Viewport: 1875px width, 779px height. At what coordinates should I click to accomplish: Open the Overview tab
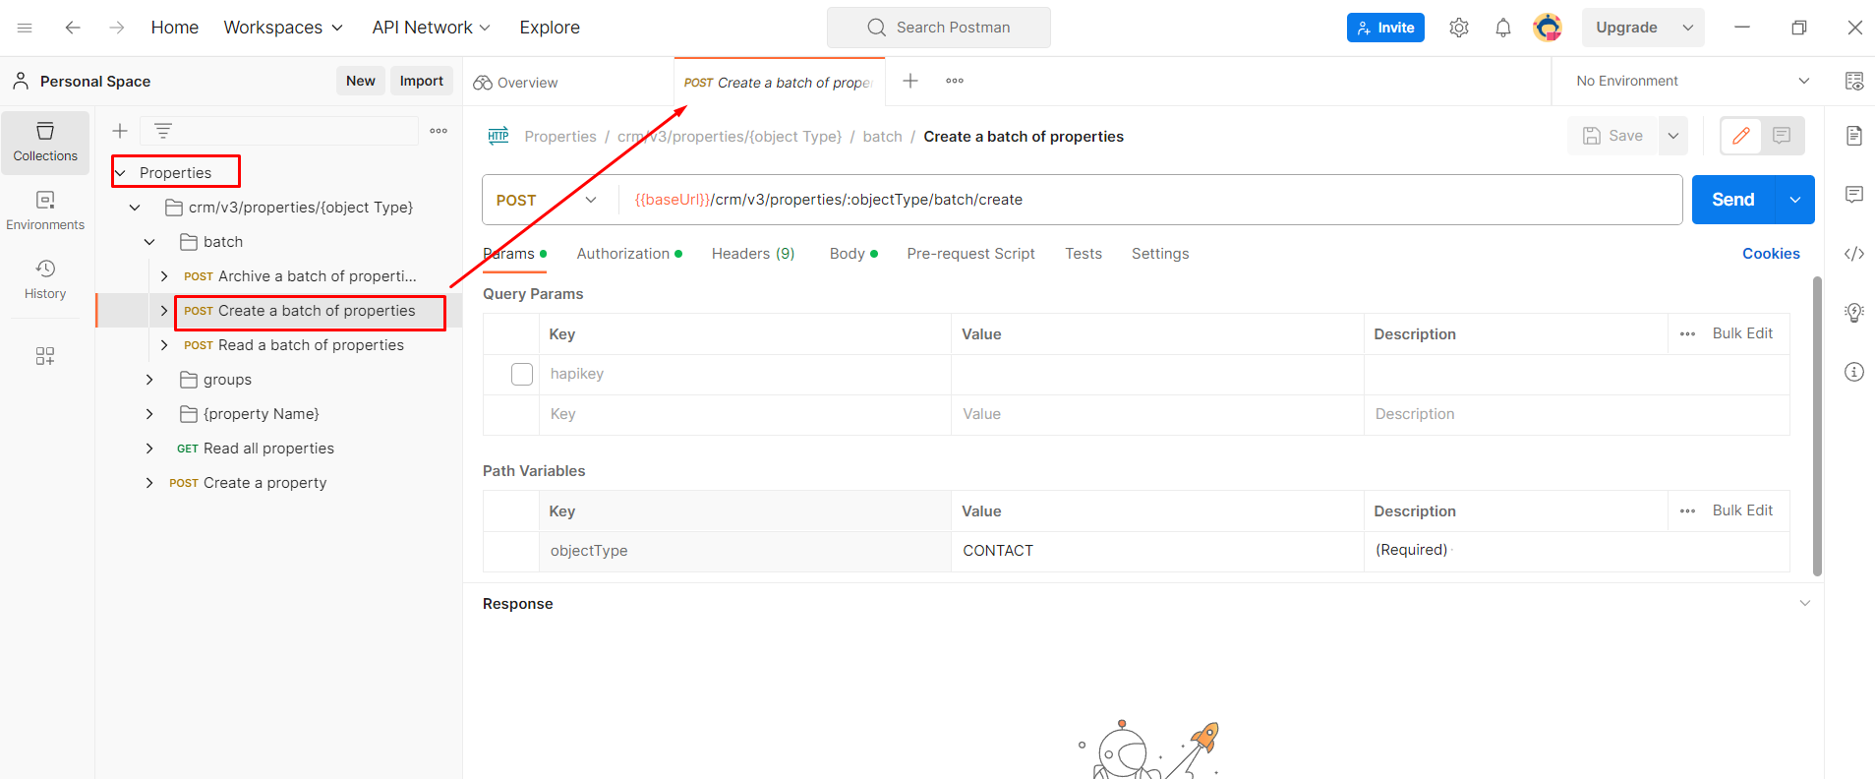516,83
